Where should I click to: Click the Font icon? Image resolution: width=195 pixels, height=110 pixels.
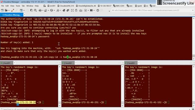[x=58, y=10]
